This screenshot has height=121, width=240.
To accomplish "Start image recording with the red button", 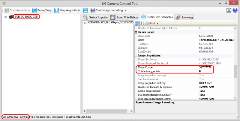I will pyautogui.click(x=107, y=10).
